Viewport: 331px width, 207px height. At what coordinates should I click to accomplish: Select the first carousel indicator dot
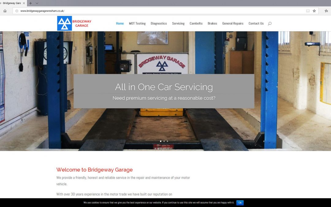(x=161, y=141)
